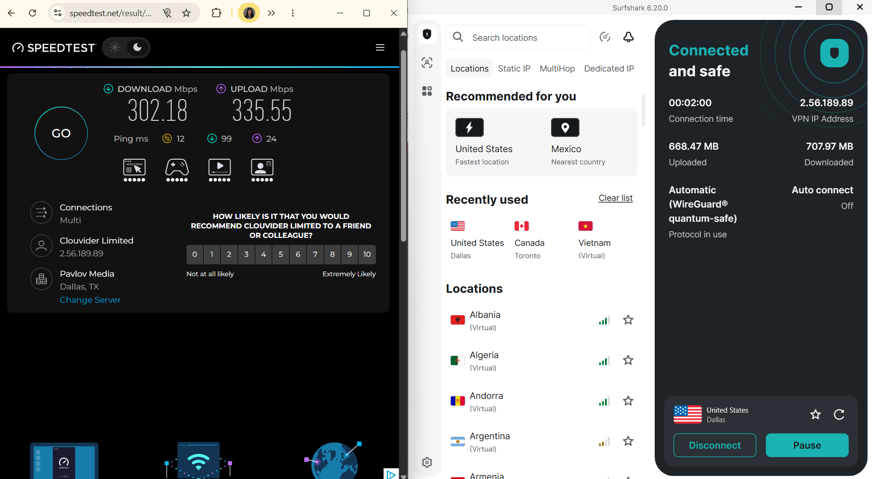
Task: Select rating 0 in recommendation survey
Action: pyautogui.click(x=195, y=254)
